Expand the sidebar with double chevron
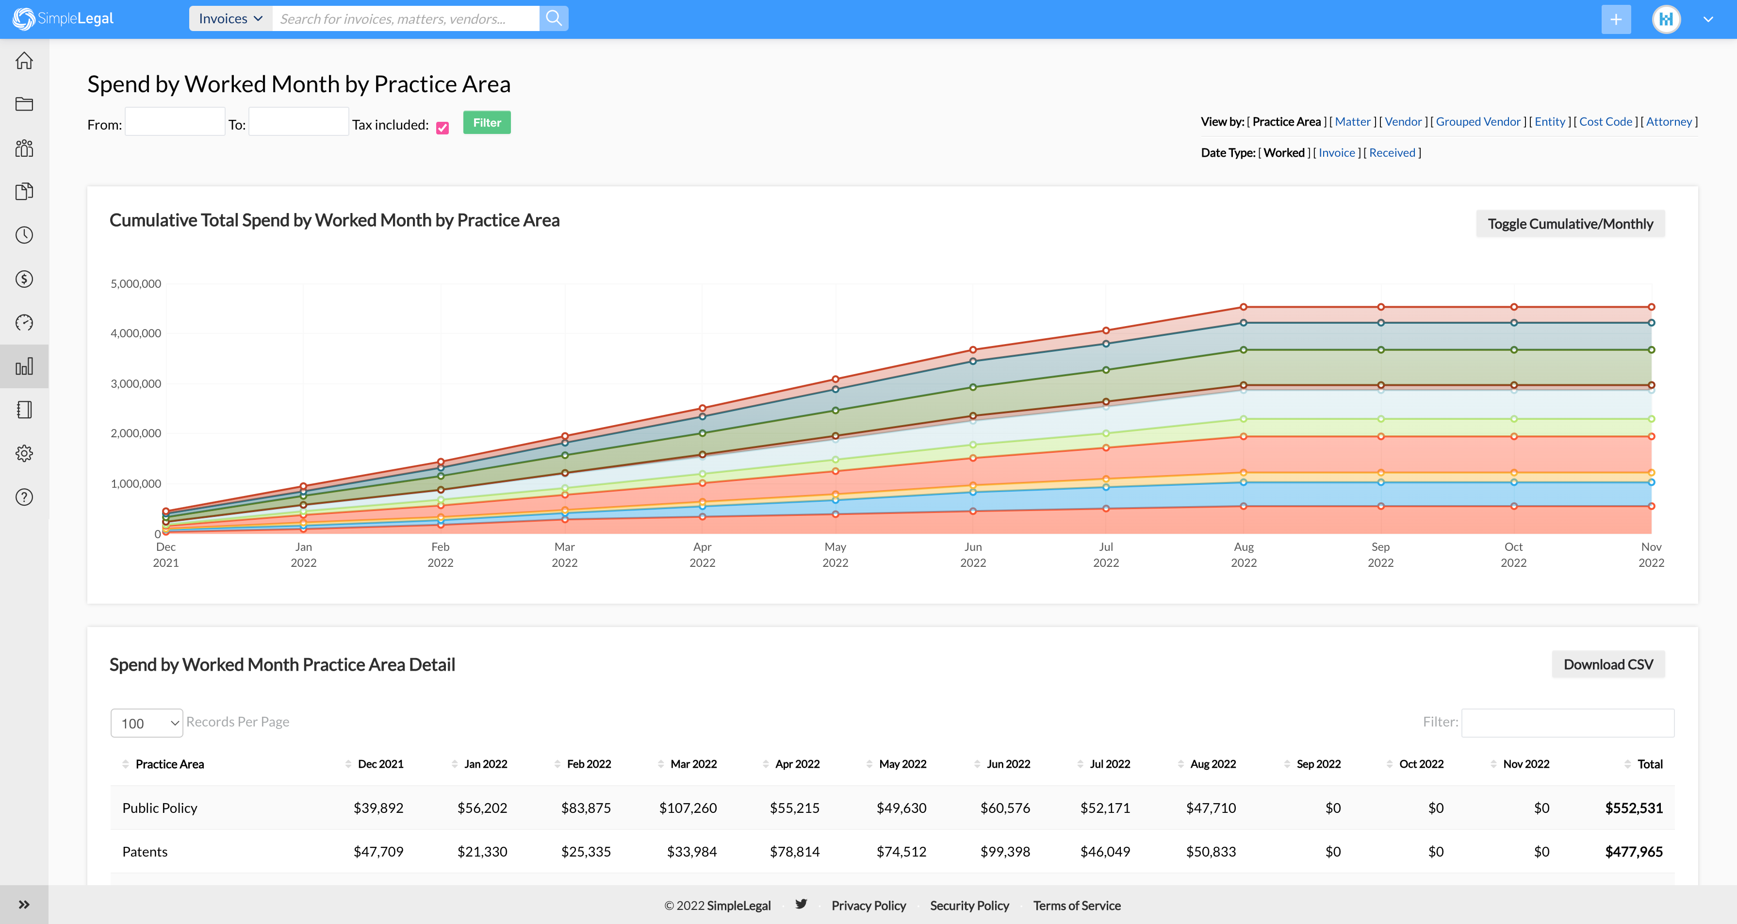The image size is (1737, 924). tap(24, 905)
